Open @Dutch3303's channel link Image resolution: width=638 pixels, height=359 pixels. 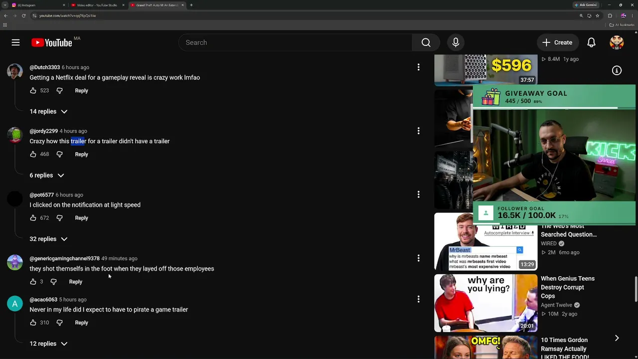tap(44, 67)
